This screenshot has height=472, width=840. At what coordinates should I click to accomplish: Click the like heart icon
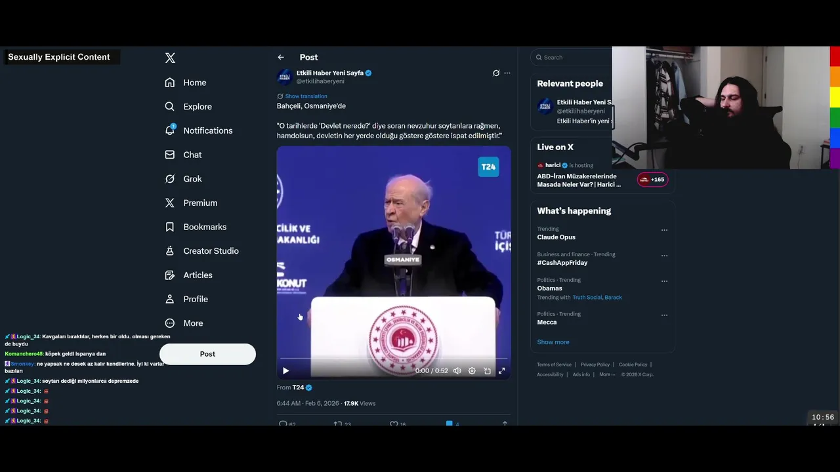(x=394, y=424)
